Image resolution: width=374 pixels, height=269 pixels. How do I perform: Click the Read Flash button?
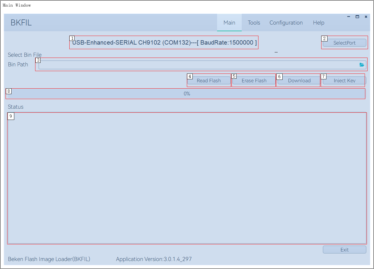[209, 81]
